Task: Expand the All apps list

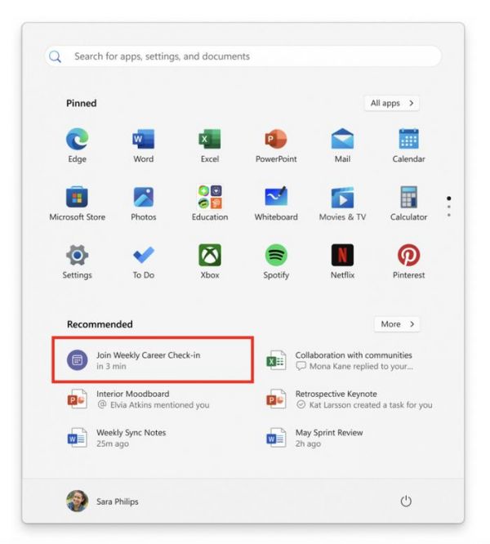Action: click(x=393, y=104)
